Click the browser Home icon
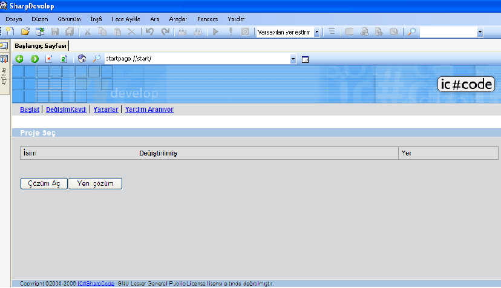Image resolution: width=501 pixels, height=288 pixels. pos(82,59)
